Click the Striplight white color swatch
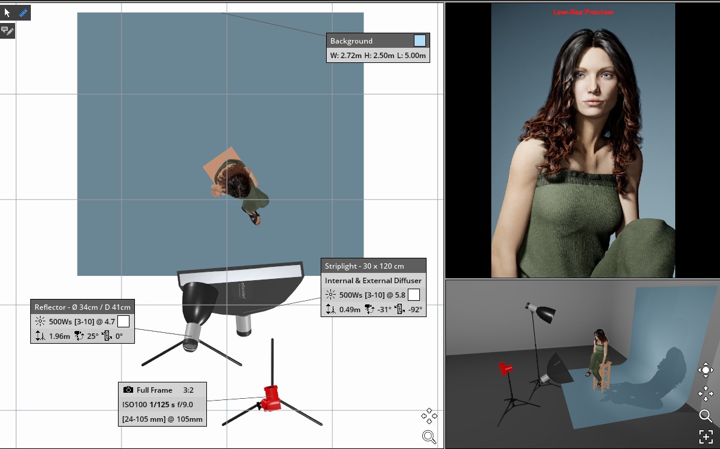Screen dimensions: 720x449 [x=414, y=295]
